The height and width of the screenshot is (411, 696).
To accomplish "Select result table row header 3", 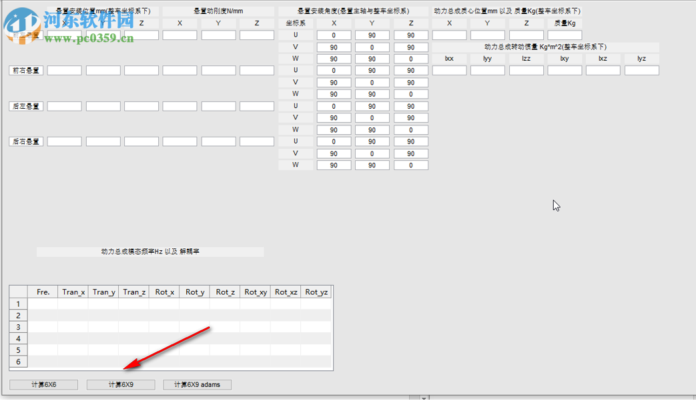I will 18,327.
